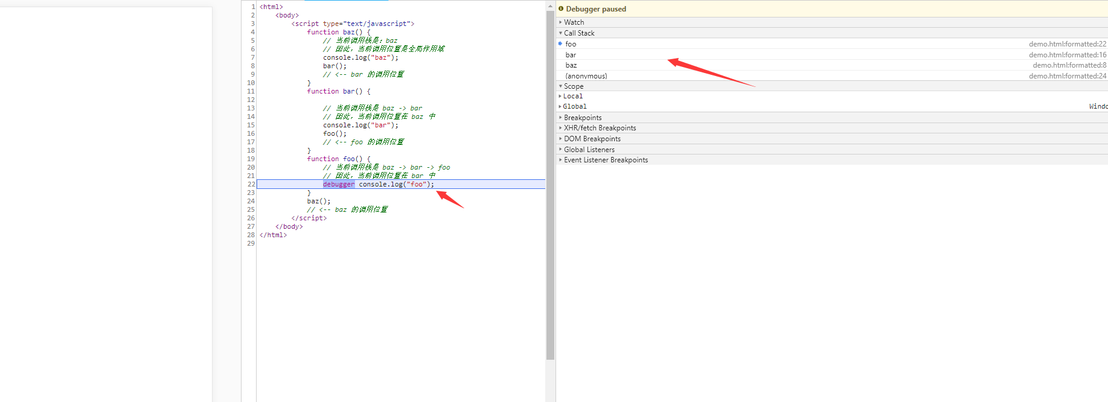
Task: Click the highlighted debugger keyword
Action: coord(339,184)
